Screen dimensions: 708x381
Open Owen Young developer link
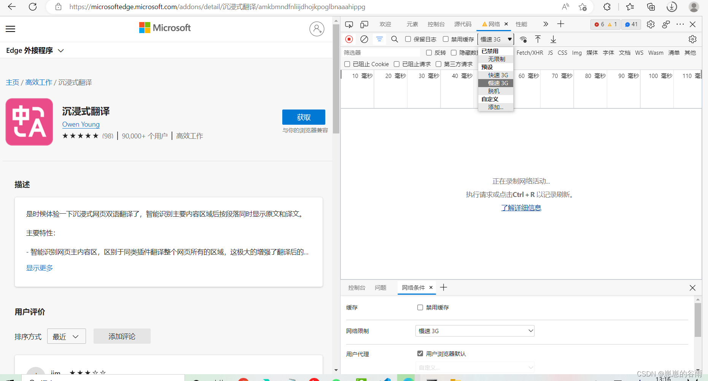81,124
